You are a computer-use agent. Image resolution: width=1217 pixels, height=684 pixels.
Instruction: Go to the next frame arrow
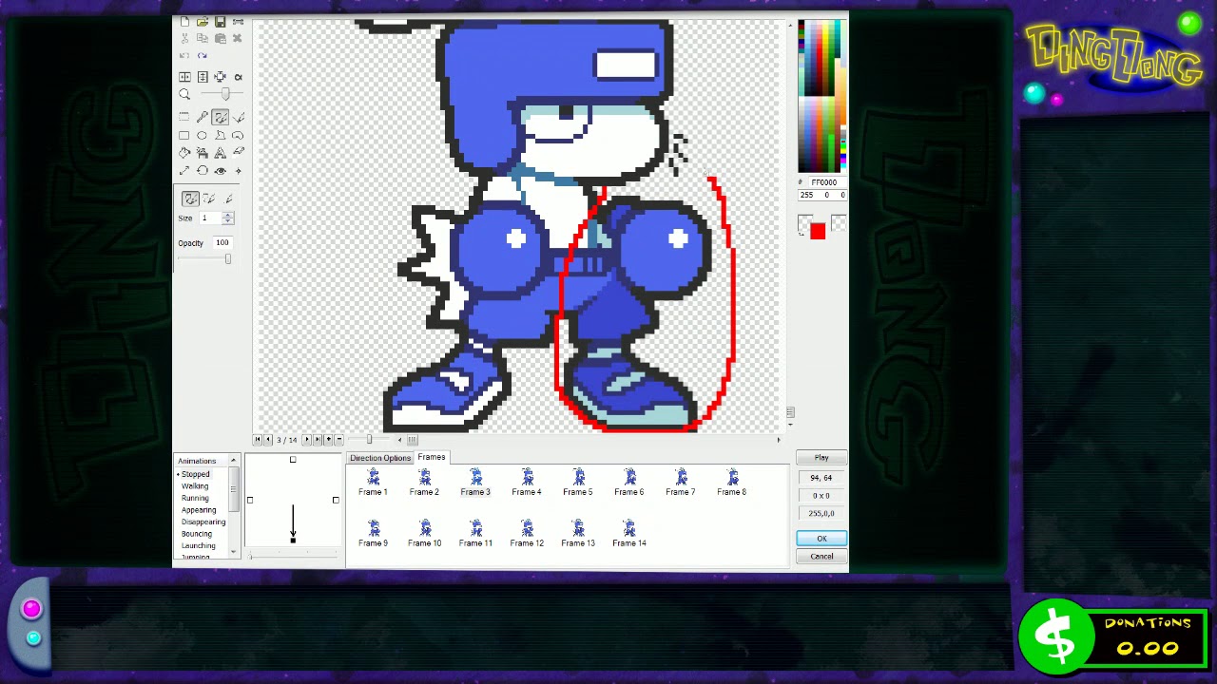click(x=307, y=439)
